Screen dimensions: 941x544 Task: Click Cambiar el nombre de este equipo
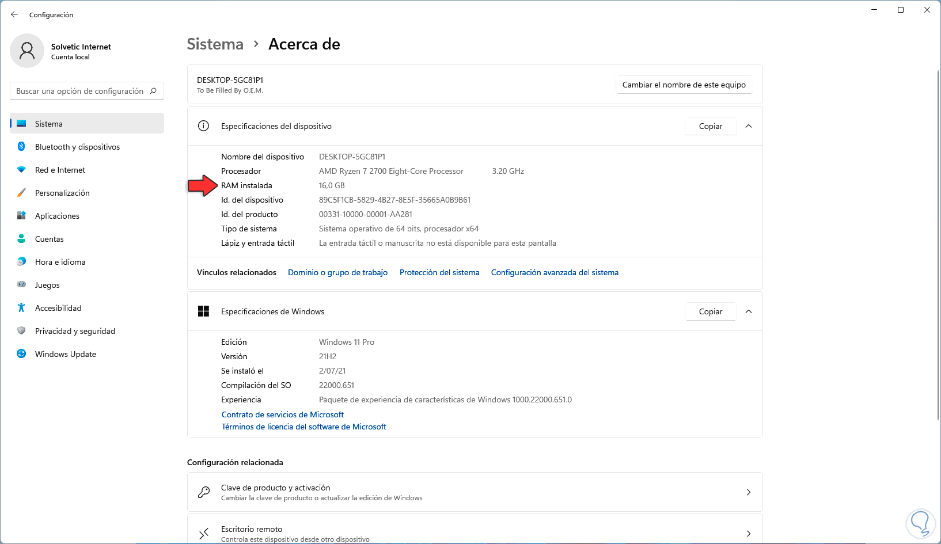pos(684,85)
